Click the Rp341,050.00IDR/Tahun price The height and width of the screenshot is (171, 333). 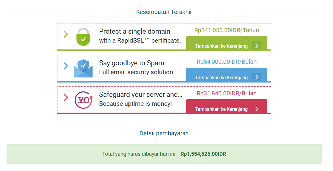point(226,30)
